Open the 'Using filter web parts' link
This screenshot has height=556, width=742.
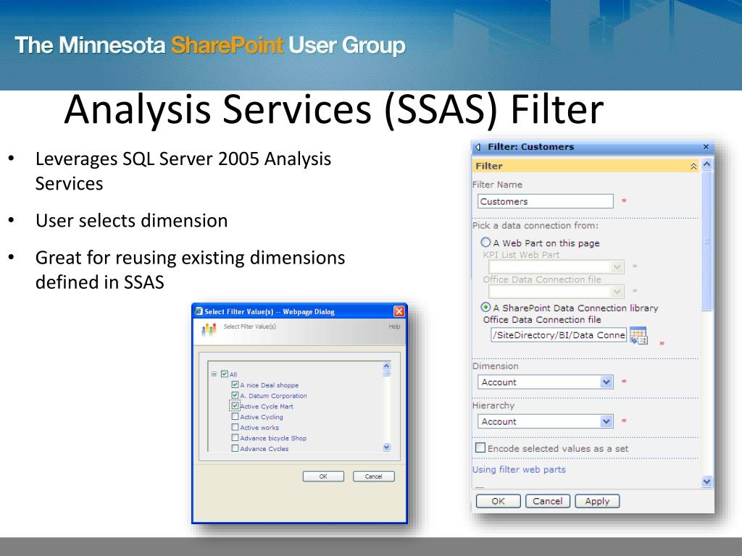[519, 469]
